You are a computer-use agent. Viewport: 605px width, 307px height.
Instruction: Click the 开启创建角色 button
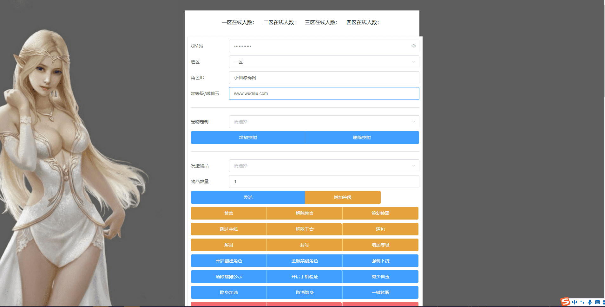point(229,261)
